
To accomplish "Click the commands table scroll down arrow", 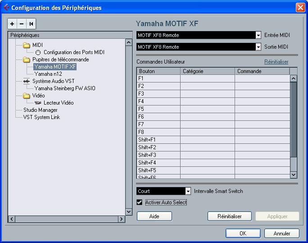I will (x=294, y=174).
